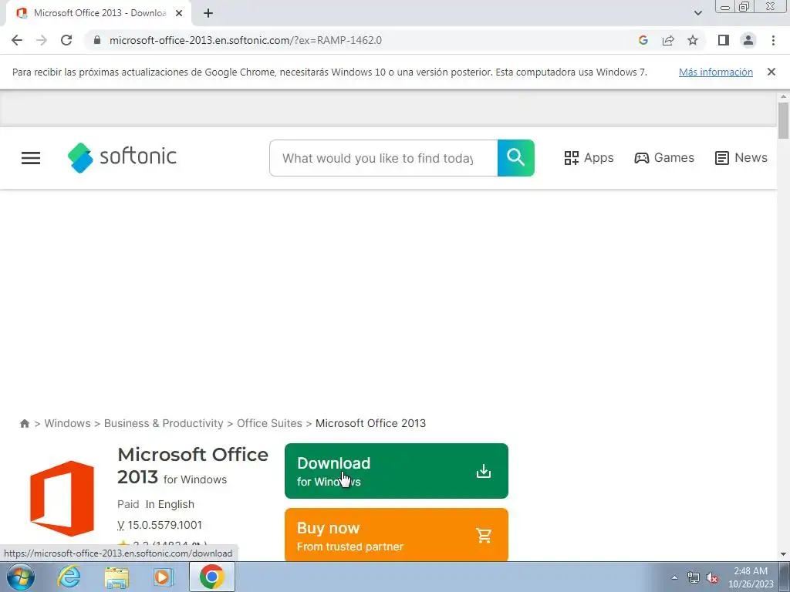Open the News section

pos(741,157)
